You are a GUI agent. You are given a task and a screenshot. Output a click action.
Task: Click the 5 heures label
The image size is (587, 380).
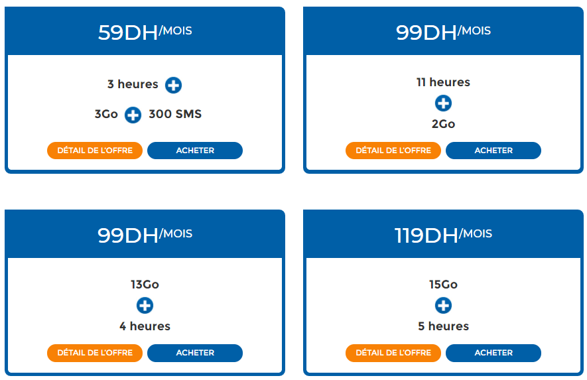(x=443, y=326)
